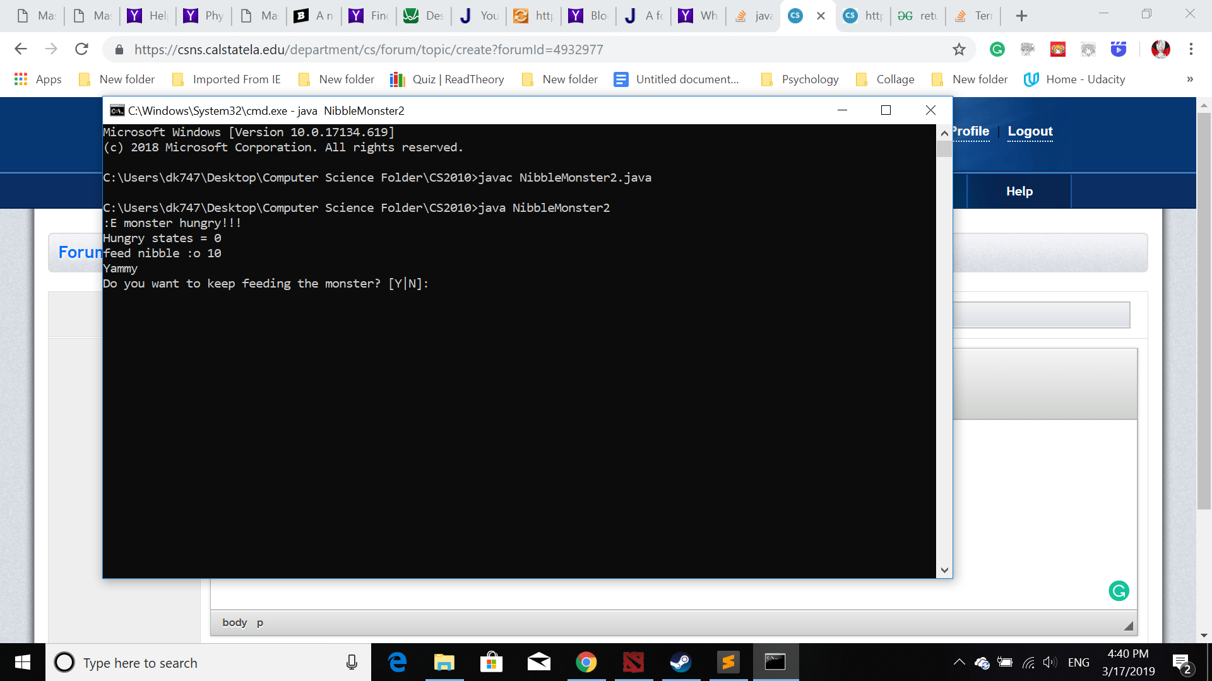Expand the hidden bookmarks overflow chevron
This screenshot has width=1212, height=681.
point(1190,79)
